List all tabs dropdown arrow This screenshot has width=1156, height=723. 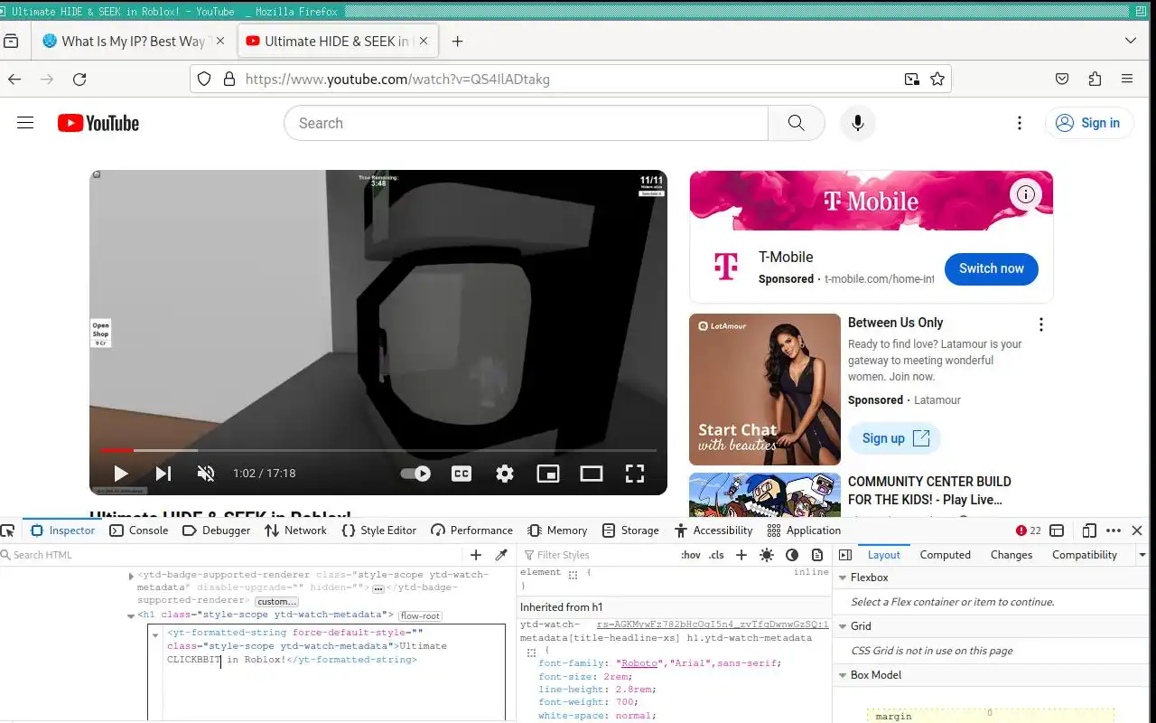click(x=1131, y=41)
